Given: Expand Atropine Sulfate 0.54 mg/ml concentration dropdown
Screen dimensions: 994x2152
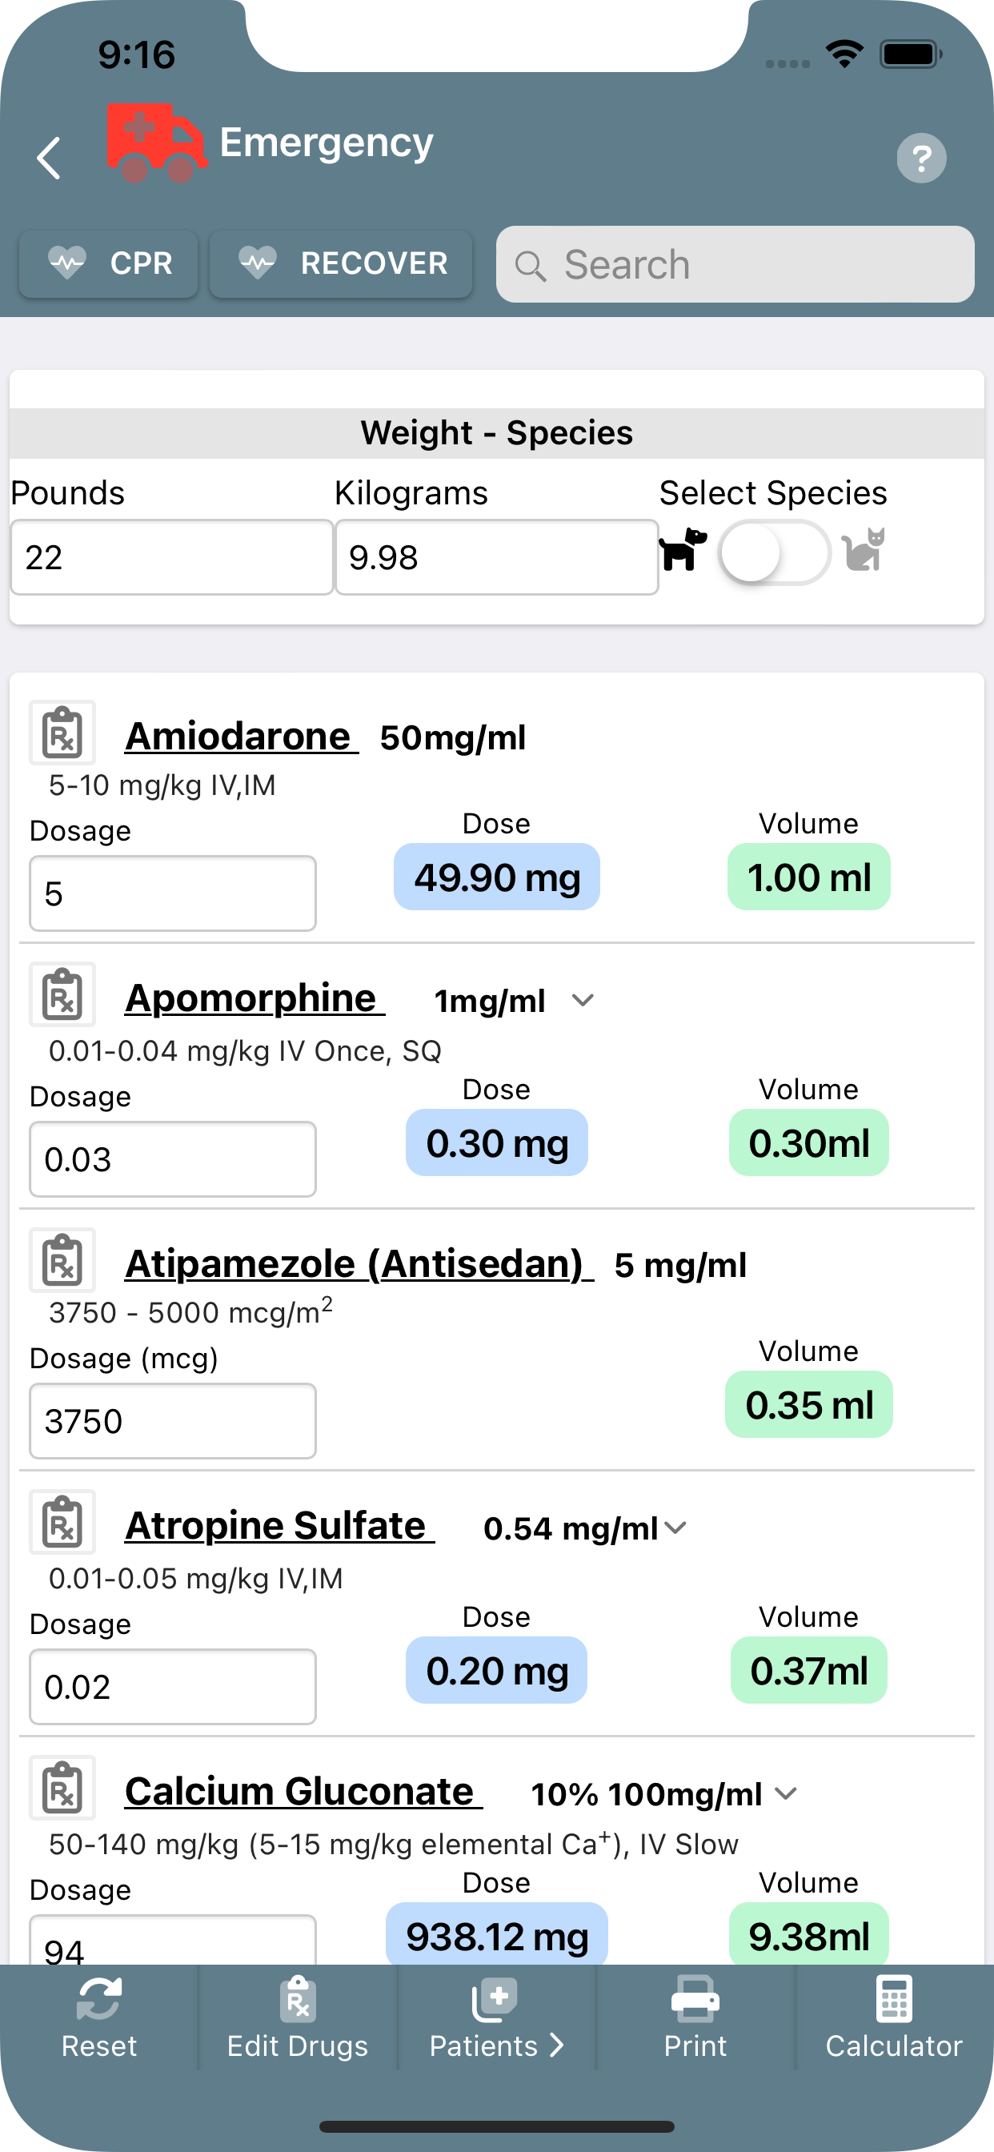Looking at the screenshot, I should [x=675, y=1528].
